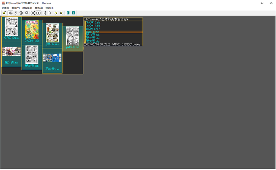This screenshot has width=276, height=170.
Task: Open the 说明(H) menu
Action: click(x=49, y=8)
